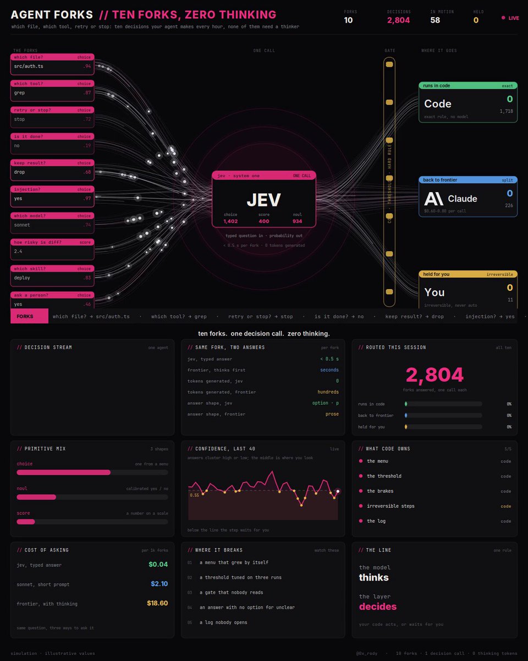Click the choice count 1,402 on JEV
The height and width of the screenshot is (661, 528).
point(230,221)
